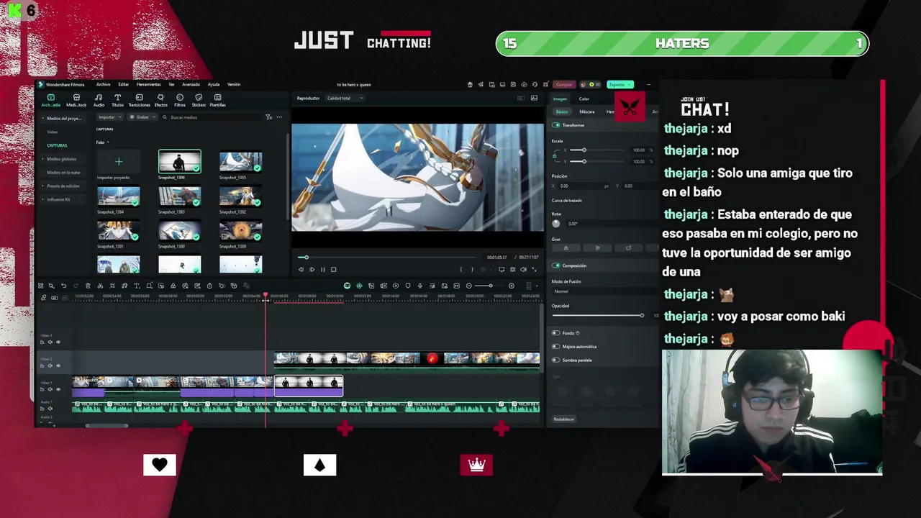Open the Importar dropdown
This screenshot has height=518, width=921.
pyautogui.click(x=110, y=117)
